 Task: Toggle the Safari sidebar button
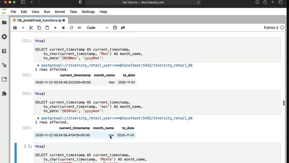click(x=23, y=2)
